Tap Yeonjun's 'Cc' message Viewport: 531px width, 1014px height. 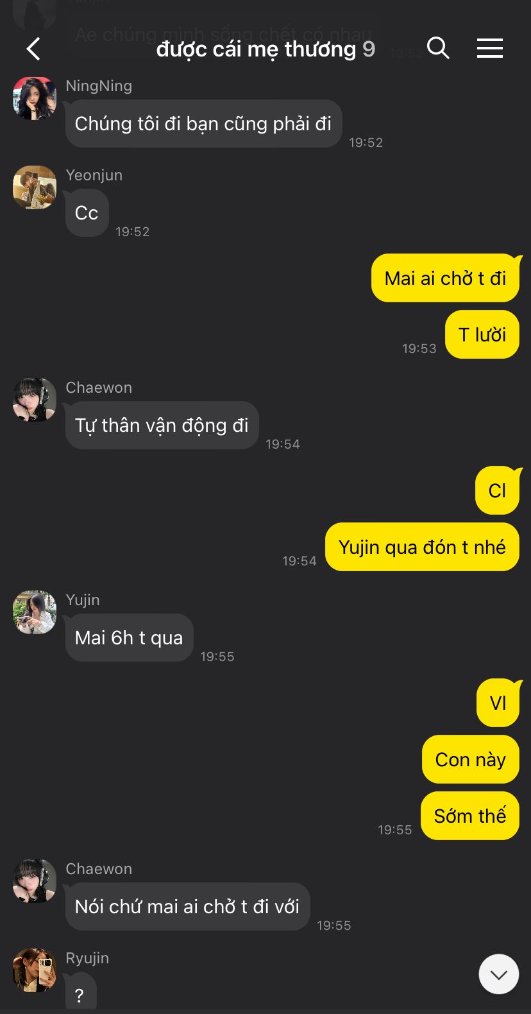click(x=87, y=212)
